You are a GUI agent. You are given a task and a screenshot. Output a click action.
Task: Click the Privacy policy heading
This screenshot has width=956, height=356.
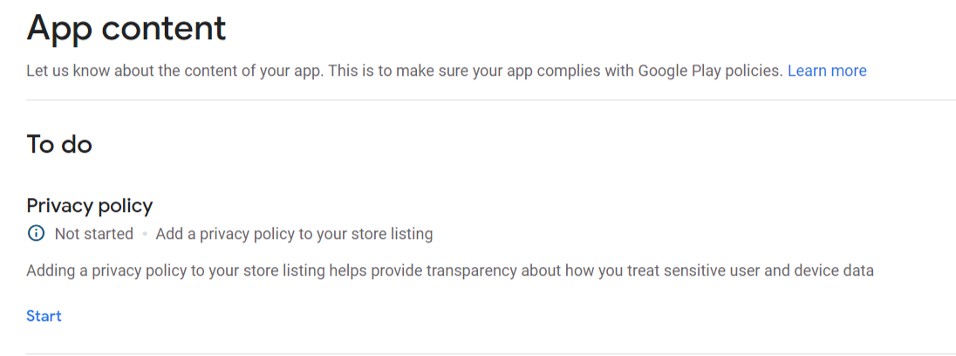[x=90, y=206]
